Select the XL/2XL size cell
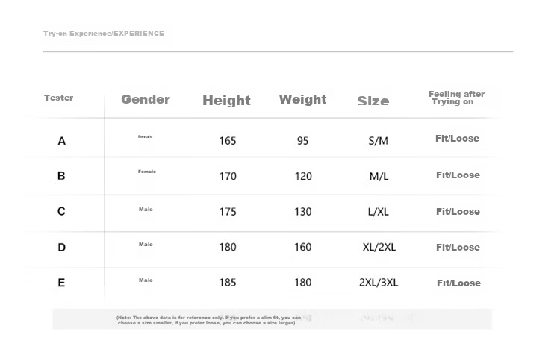Image resolution: width=560 pixels, height=349 pixels. click(379, 247)
